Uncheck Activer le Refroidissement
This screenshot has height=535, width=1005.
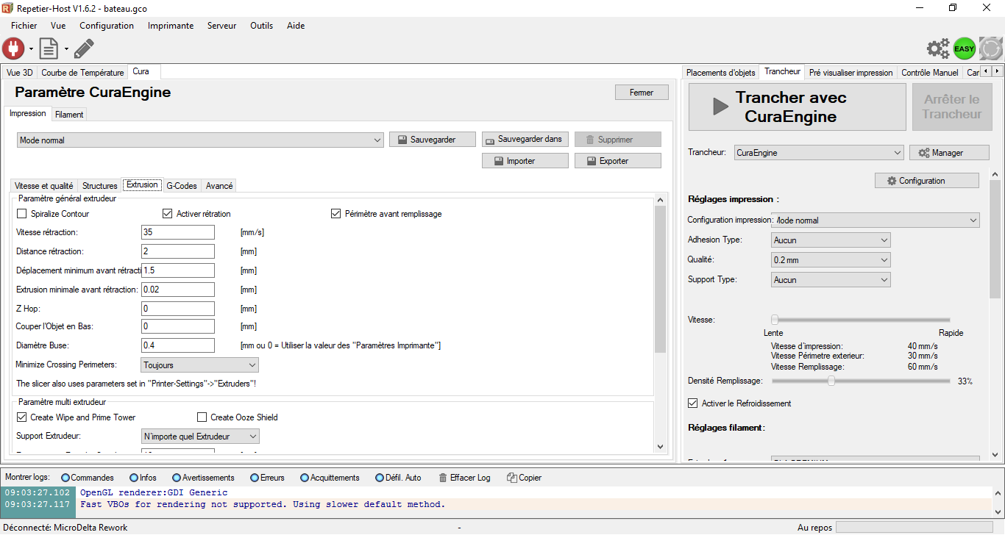click(692, 403)
